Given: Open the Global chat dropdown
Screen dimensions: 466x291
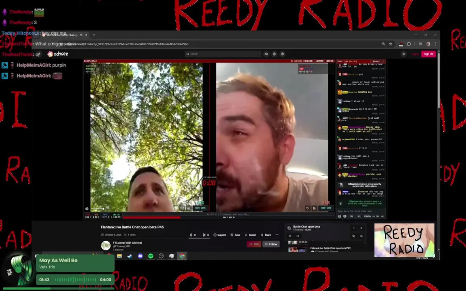Looking at the screenshot, I should tap(378, 61).
